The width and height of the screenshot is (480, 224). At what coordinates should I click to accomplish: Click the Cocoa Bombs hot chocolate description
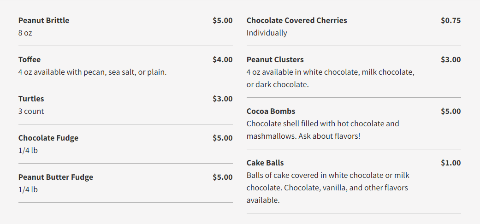click(322, 130)
